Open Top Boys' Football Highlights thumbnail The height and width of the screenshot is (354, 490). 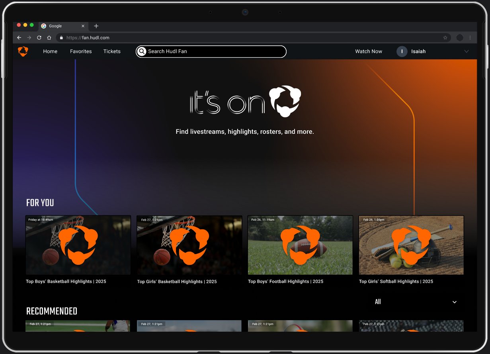(x=300, y=245)
